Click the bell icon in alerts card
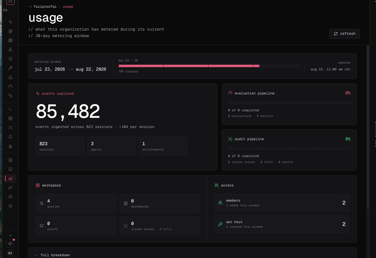 tap(42, 226)
